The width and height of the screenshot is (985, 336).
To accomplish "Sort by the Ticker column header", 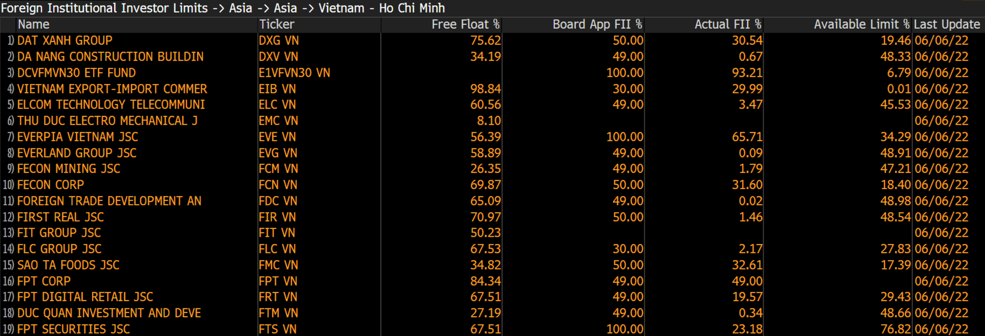I will click(x=277, y=24).
